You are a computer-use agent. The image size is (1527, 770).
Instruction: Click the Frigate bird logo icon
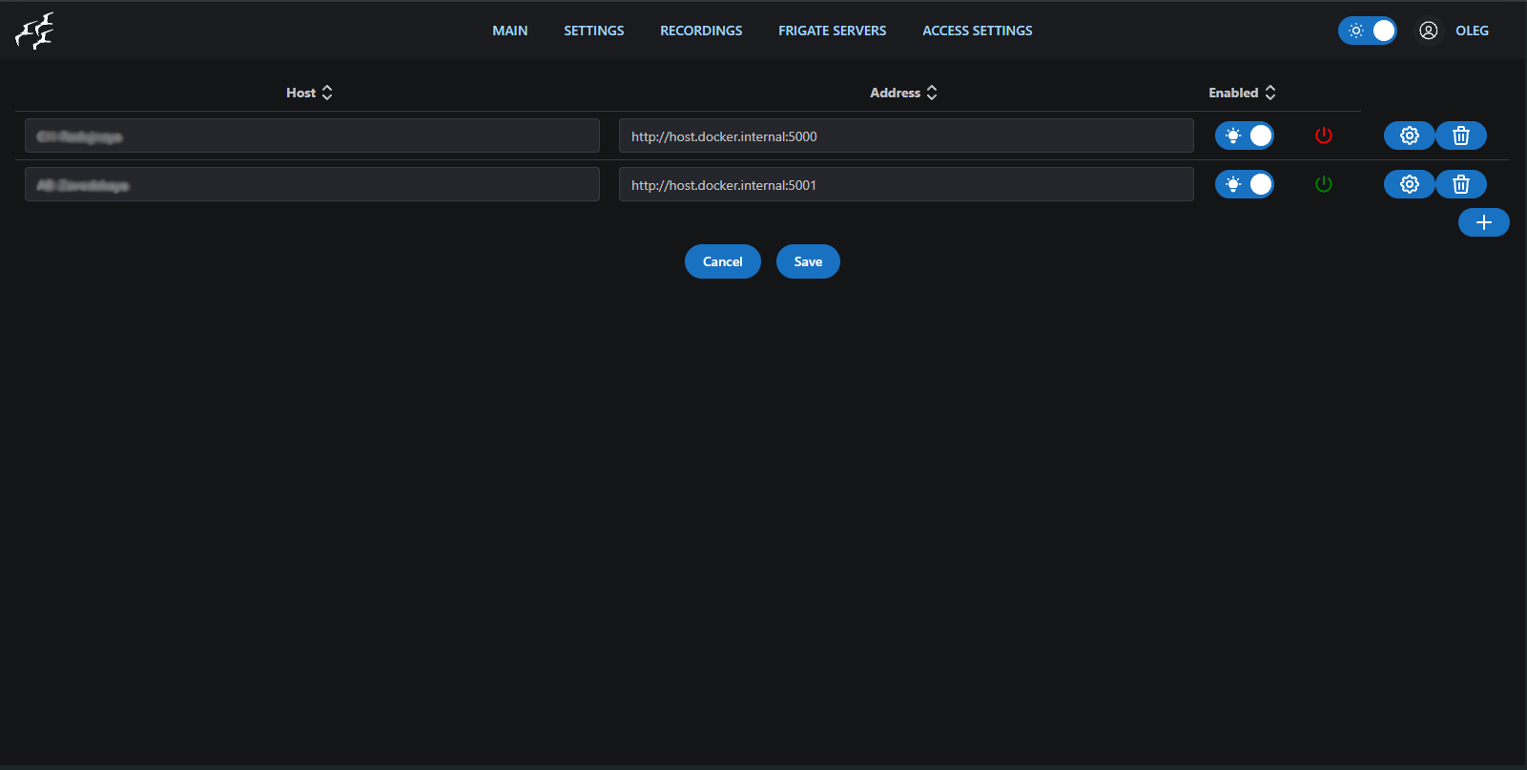pyautogui.click(x=35, y=31)
